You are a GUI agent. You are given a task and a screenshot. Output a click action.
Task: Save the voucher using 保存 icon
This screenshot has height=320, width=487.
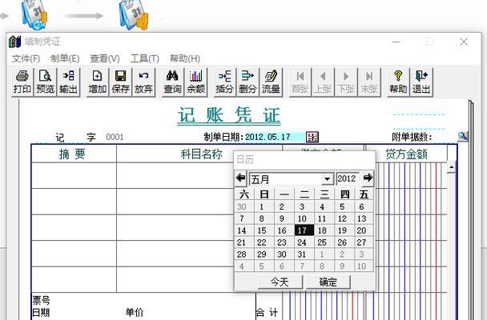pyautogui.click(x=121, y=82)
